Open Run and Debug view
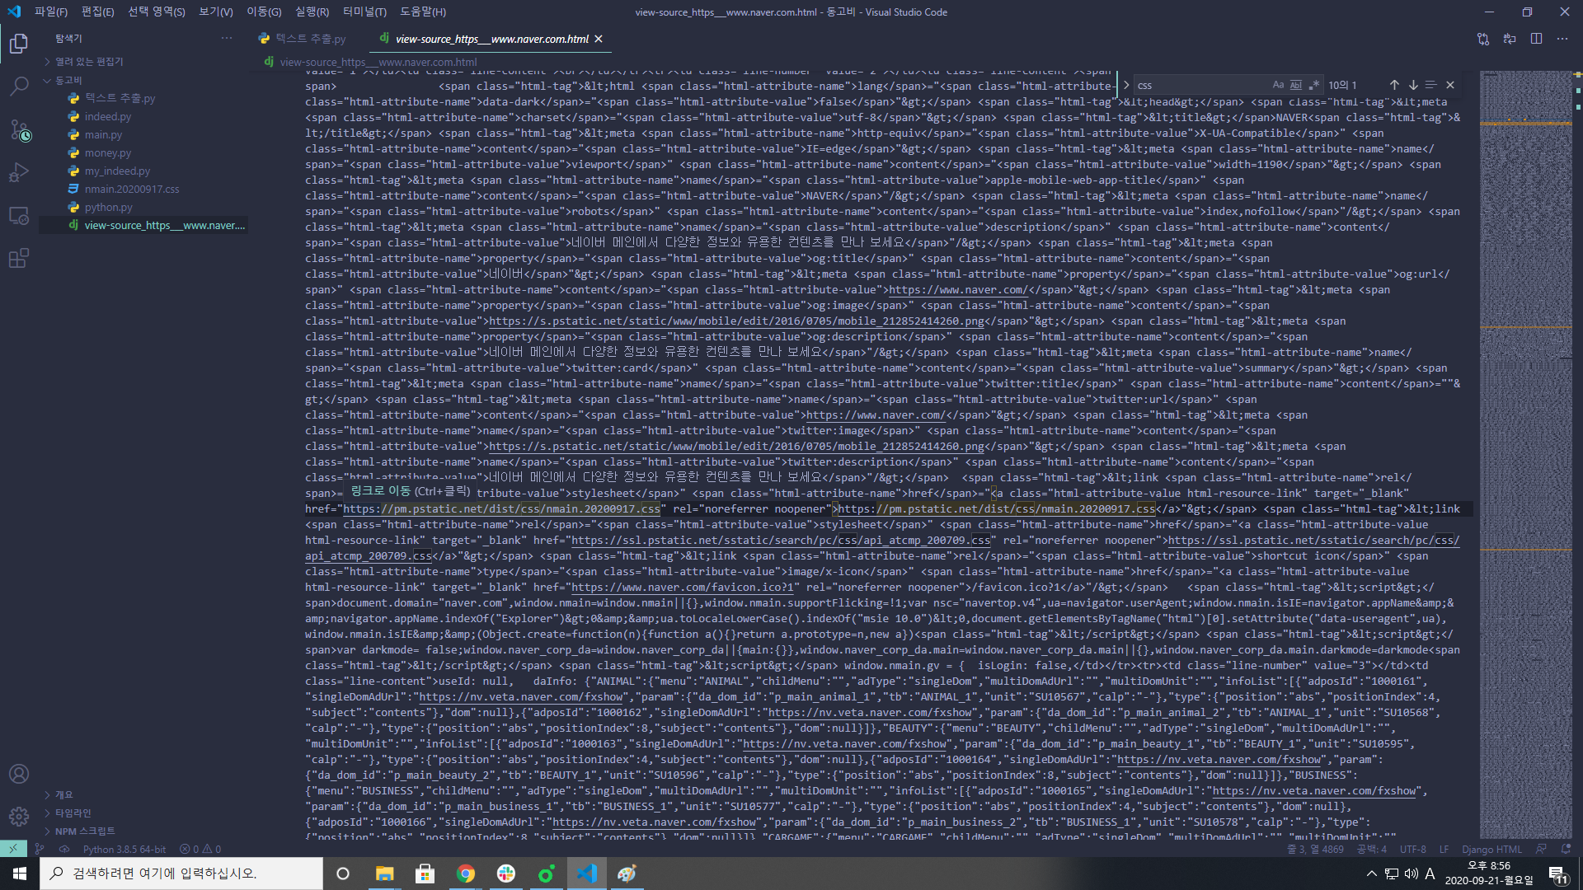Viewport: 1583px width, 890px height. [x=18, y=173]
